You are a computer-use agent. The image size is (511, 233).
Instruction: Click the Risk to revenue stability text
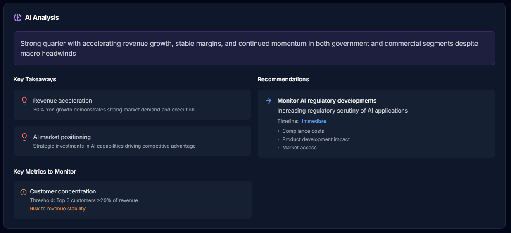58,209
